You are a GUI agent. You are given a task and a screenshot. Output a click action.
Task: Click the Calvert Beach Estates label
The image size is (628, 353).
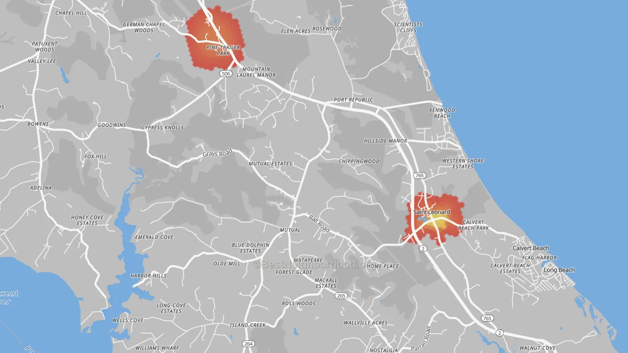(510, 269)
